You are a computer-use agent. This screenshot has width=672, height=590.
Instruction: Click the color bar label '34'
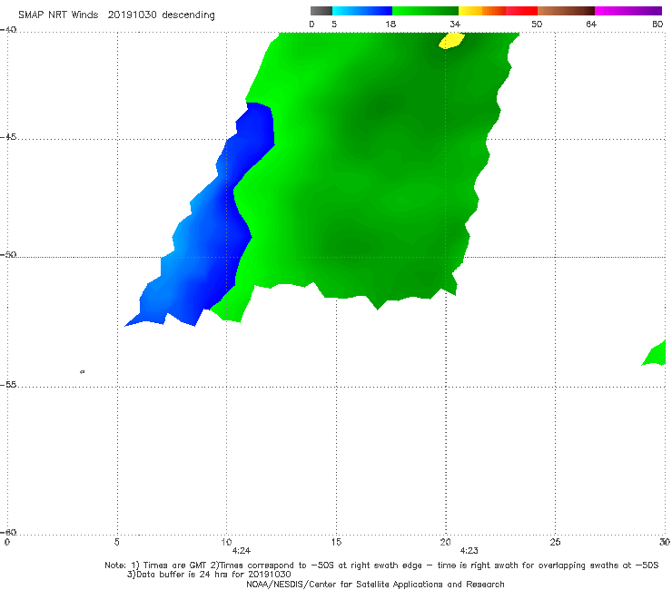(x=455, y=25)
